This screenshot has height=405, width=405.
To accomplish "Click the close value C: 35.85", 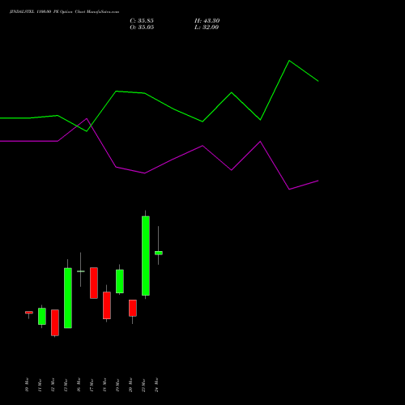I will pos(142,21).
